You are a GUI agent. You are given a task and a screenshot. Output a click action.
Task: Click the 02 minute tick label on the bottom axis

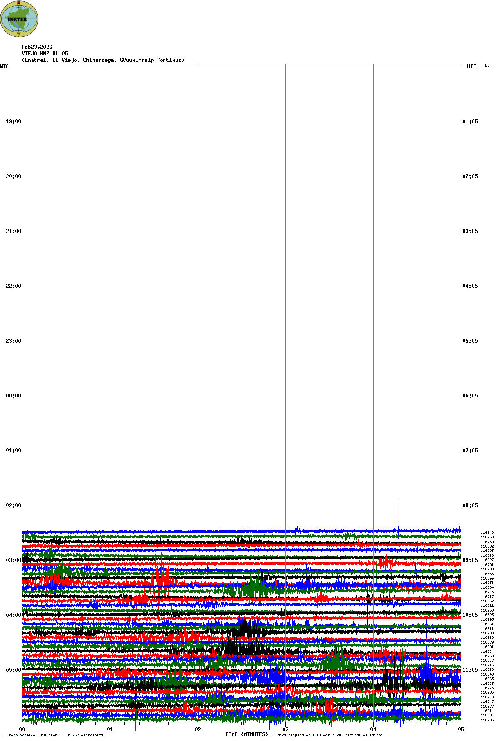(x=198, y=730)
